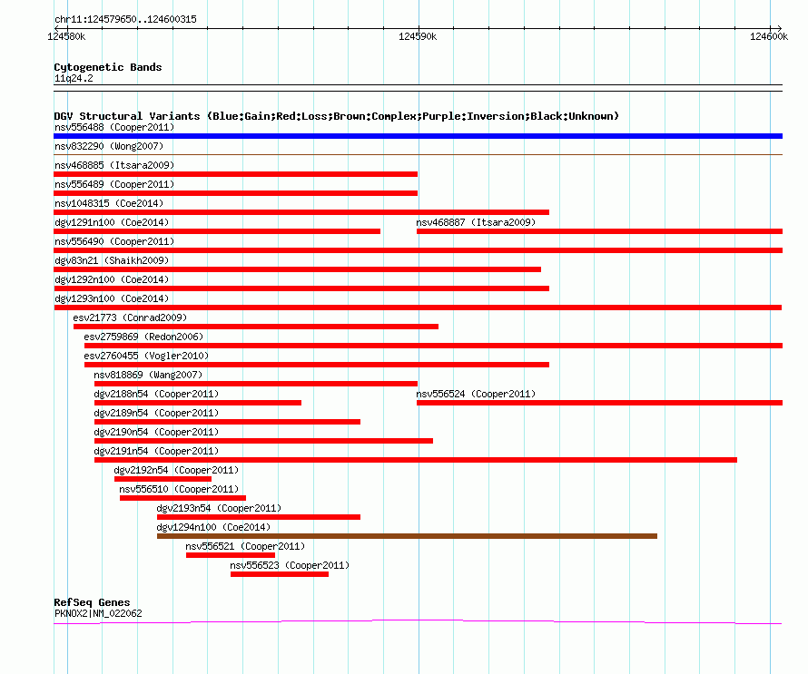The image size is (808, 674).
Task: Click the 124580k ruler tick label
Action: tap(66, 36)
